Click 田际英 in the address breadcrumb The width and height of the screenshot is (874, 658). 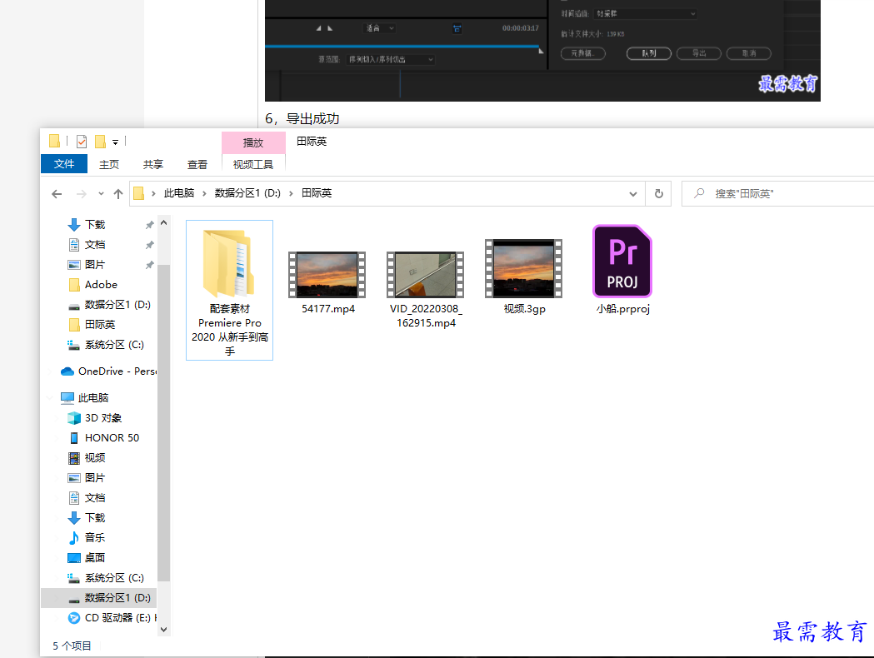pos(317,192)
